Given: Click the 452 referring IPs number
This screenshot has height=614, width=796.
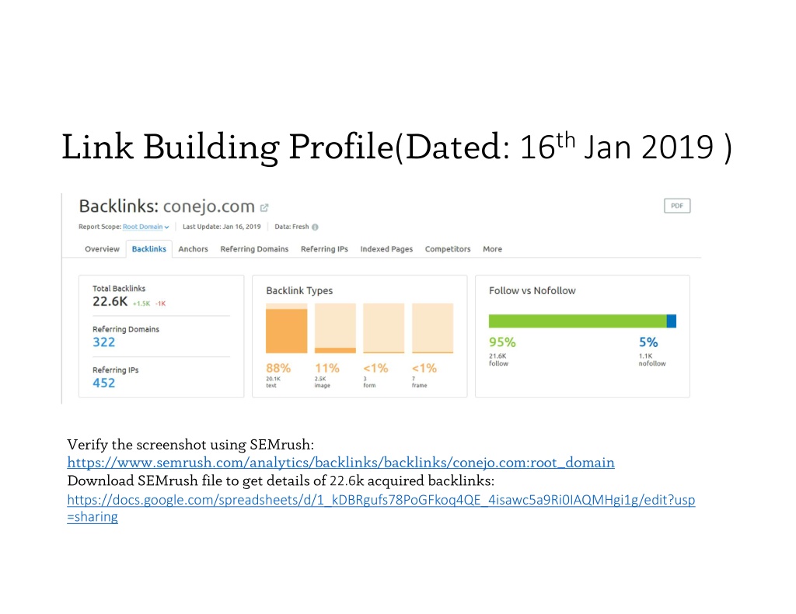Looking at the screenshot, I should coord(104,383).
